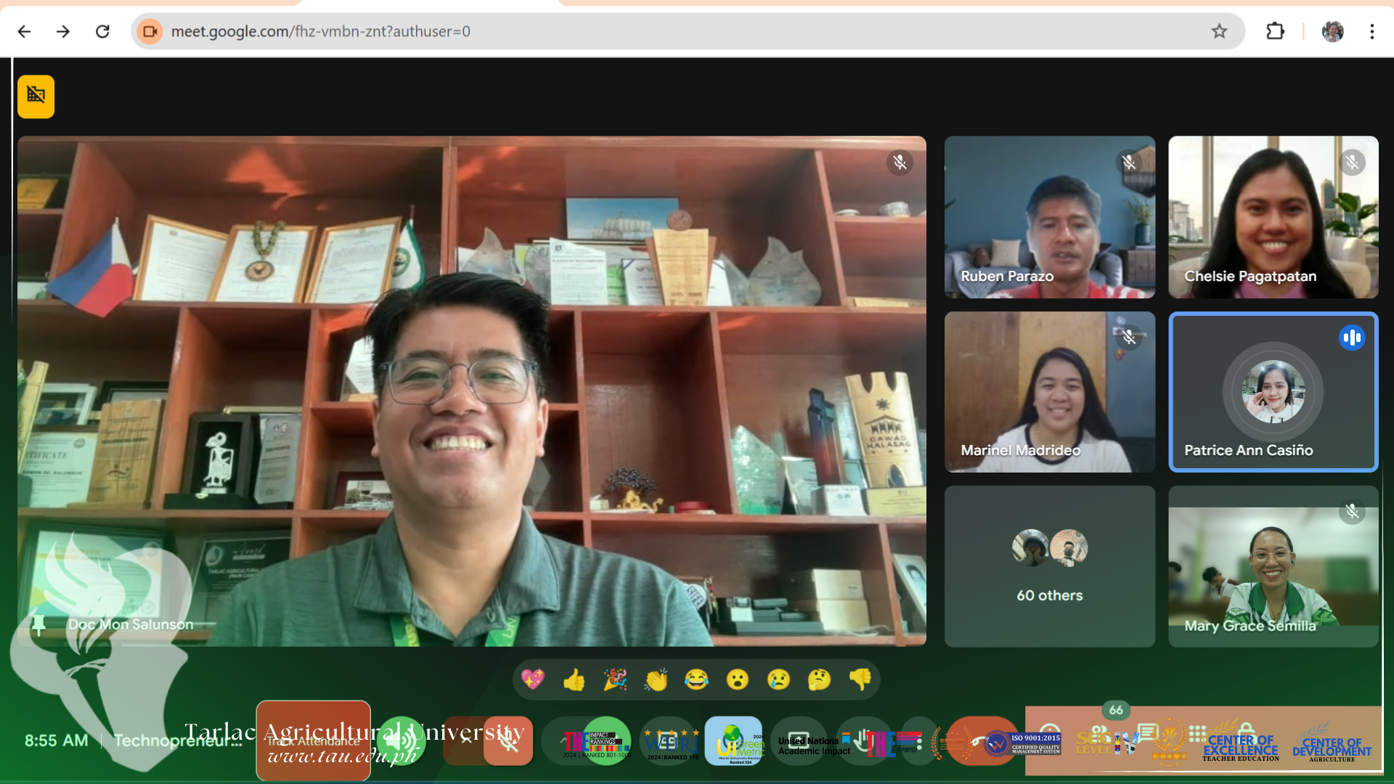Select Patrice Ann Casiño's video tile
Image resolution: width=1394 pixels, height=784 pixels.
pos(1273,392)
